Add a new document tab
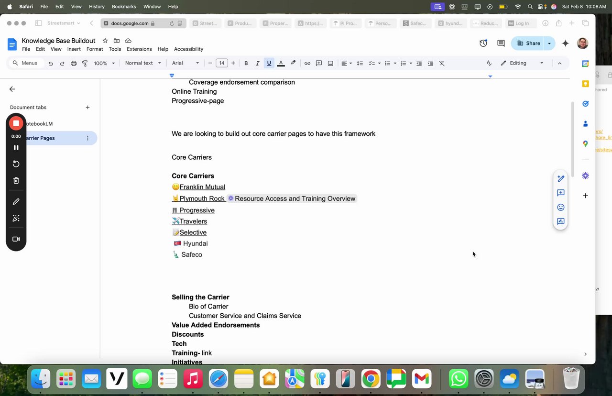Screen dimensions: 612x396 (87, 107)
